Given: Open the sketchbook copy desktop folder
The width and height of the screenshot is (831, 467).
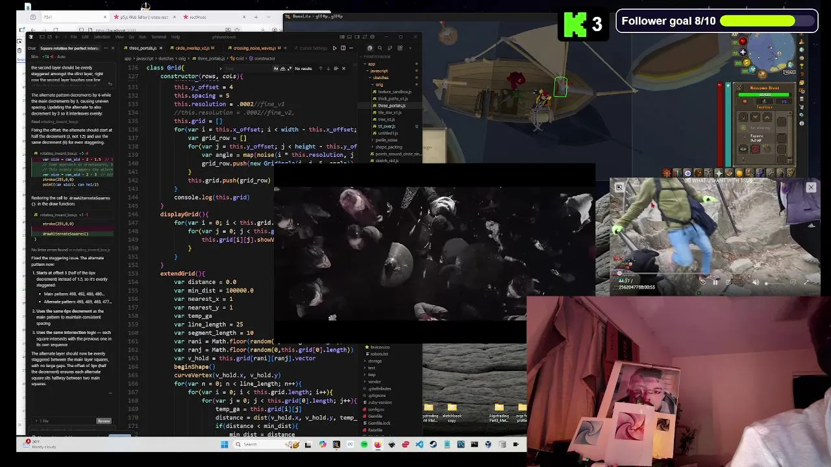Looking at the screenshot, I should click(452, 412).
